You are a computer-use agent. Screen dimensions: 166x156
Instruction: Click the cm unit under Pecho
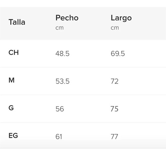(x=59, y=28)
